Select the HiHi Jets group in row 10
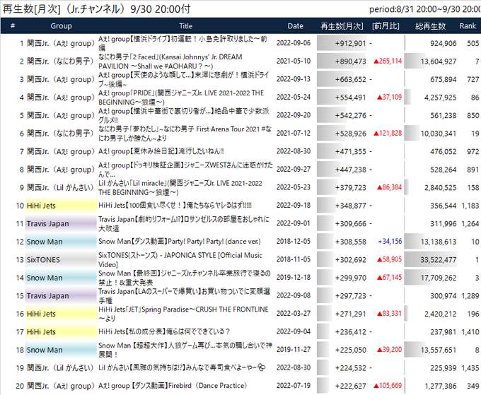The image size is (481, 395). tap(60, 206)
